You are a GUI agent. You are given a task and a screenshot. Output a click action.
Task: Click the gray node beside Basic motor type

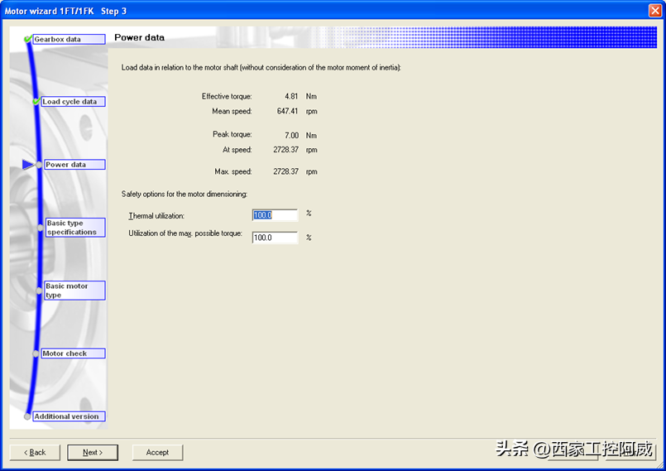click(x=39, y=289)
